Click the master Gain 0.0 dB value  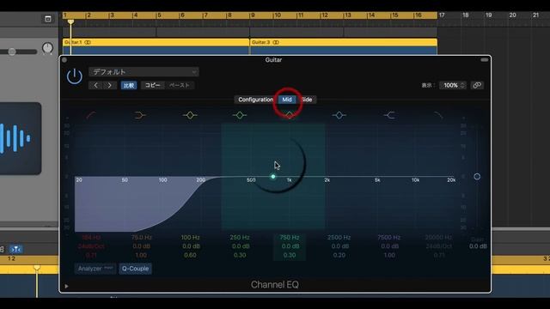click(478, 246)
